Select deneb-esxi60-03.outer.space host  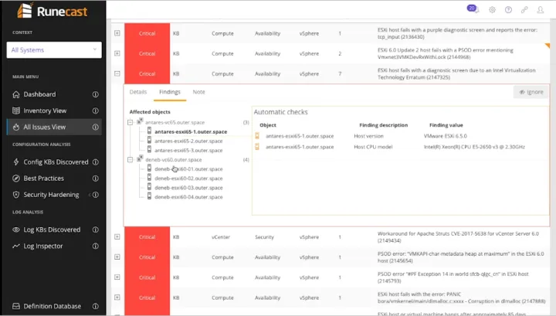click(188, 187)
